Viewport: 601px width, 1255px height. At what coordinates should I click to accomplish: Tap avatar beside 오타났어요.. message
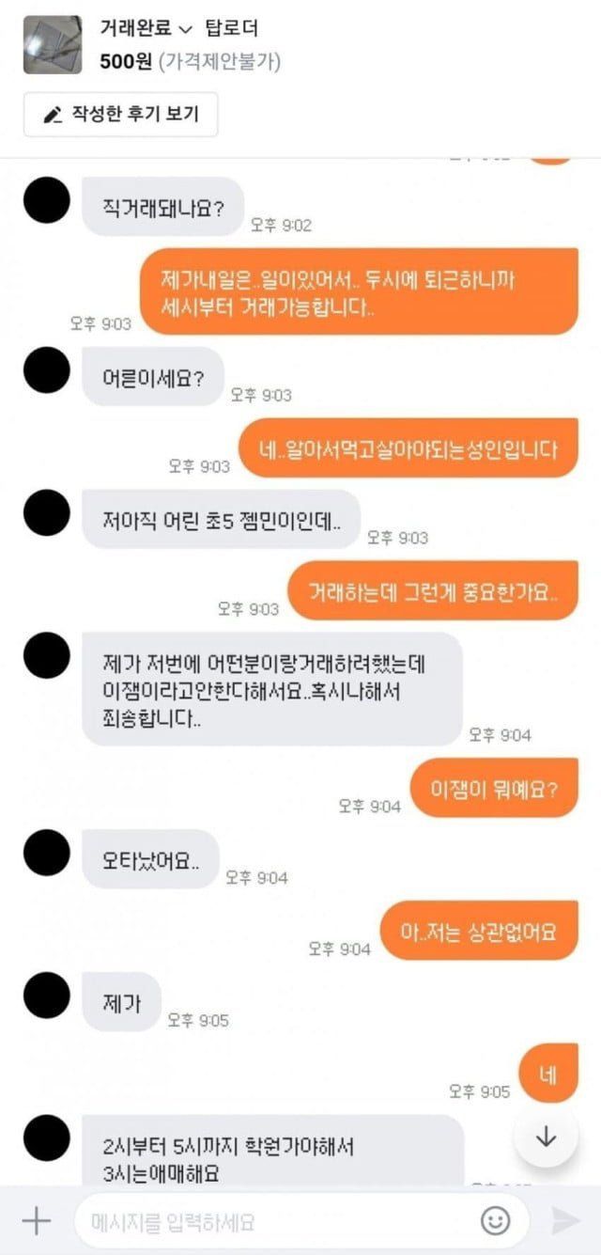[x=47, y=853]
